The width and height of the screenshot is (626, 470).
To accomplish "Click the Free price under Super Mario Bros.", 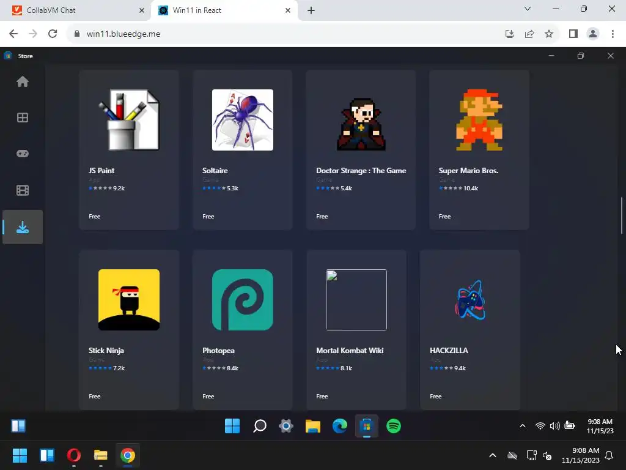I will pos(445,216).
